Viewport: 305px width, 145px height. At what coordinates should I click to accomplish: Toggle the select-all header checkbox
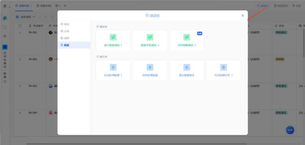20,26
